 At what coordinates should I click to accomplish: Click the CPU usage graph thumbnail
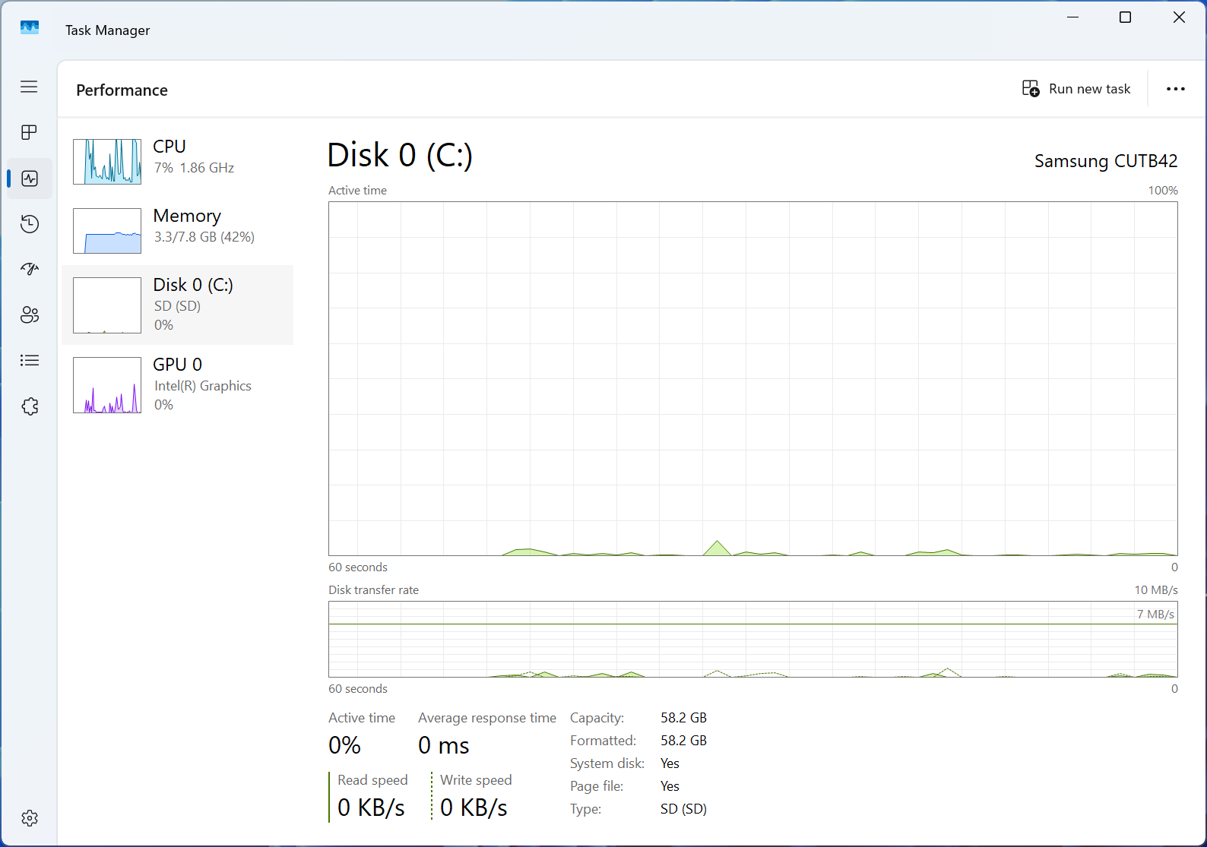click(x=107, y=161)
